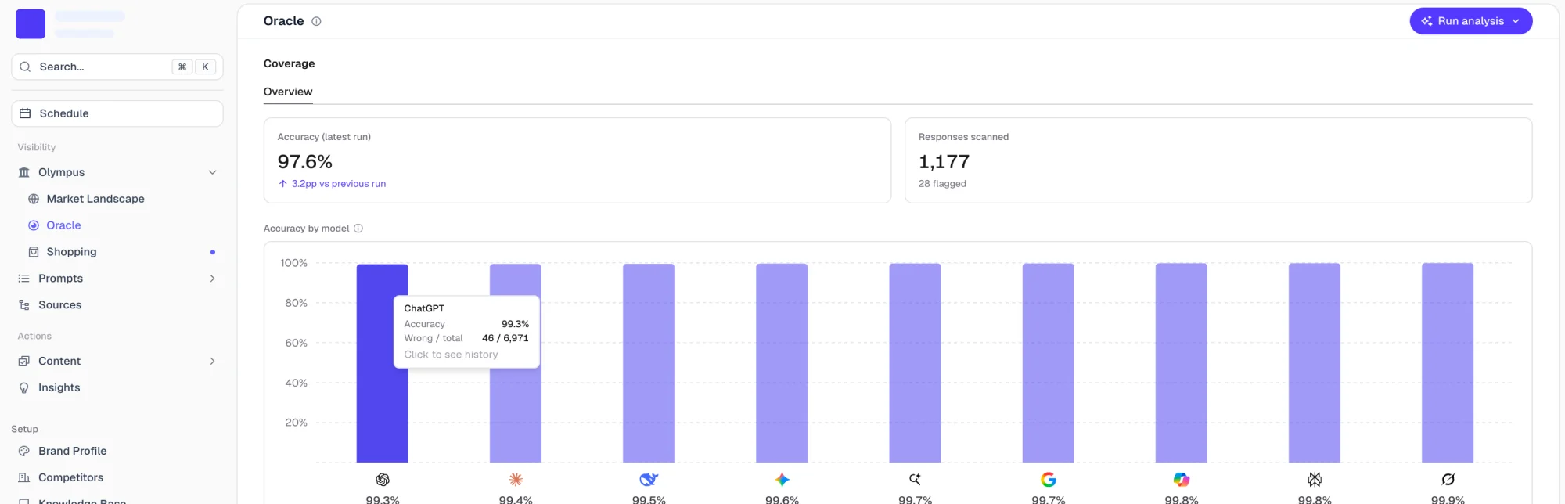Click the 99.9% Grok bar in chart
1565x504 pixels.
[x=1448, y=362]
